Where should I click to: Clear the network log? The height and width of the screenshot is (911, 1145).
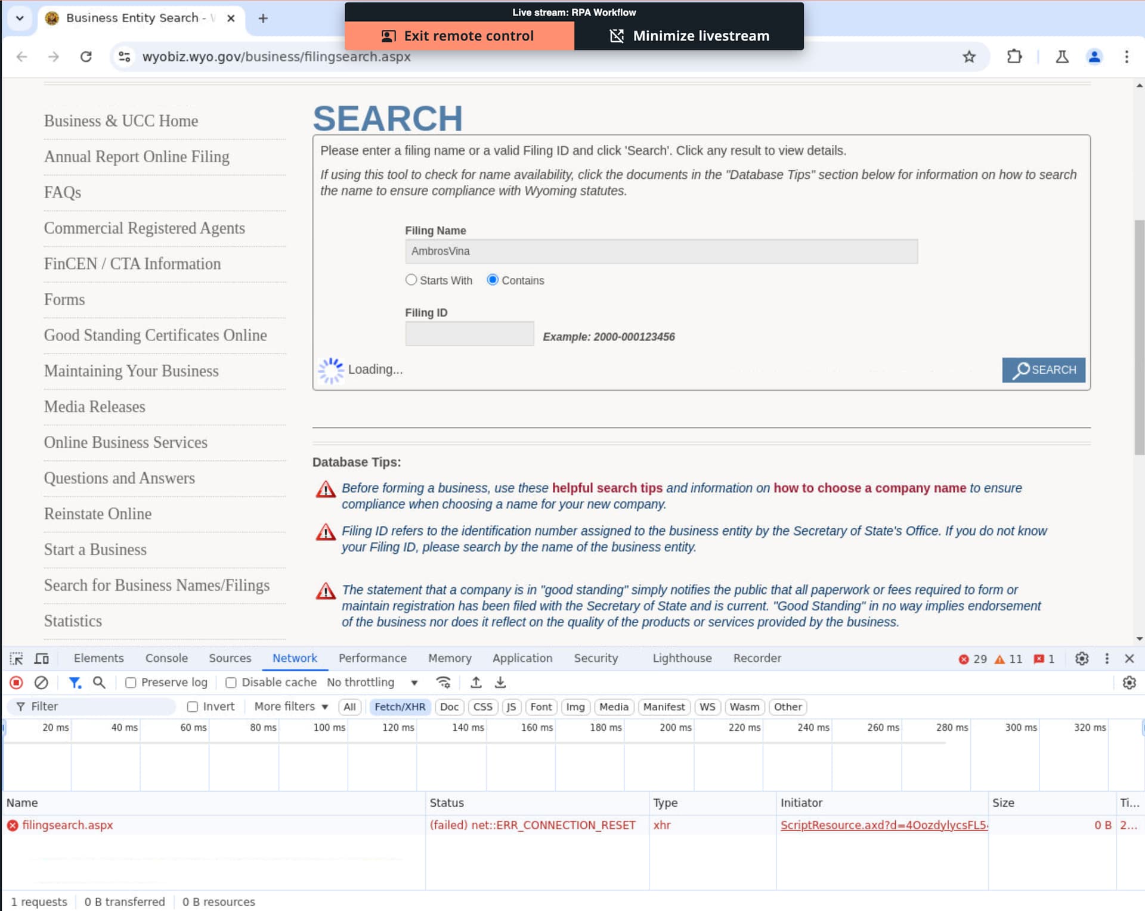pyautogui.click(x=41, y=683)
